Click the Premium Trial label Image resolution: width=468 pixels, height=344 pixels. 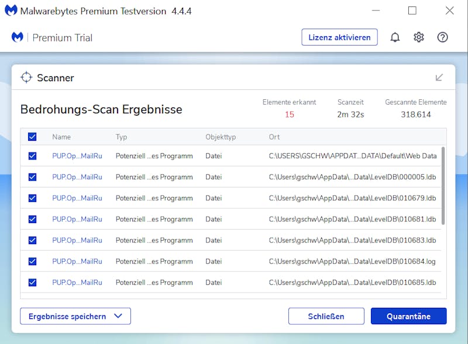(63, 37)
